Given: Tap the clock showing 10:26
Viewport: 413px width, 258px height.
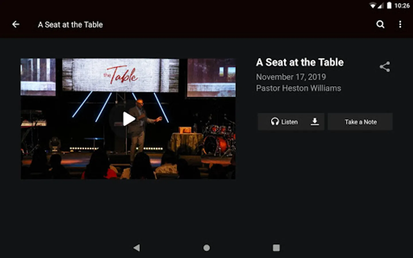Looking at the screenshot, I should coord(402,6).
